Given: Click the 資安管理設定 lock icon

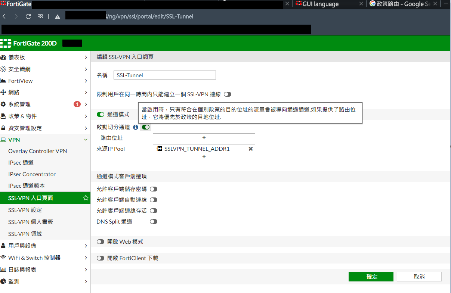Looking at the screenshot, I should (3, 128).
